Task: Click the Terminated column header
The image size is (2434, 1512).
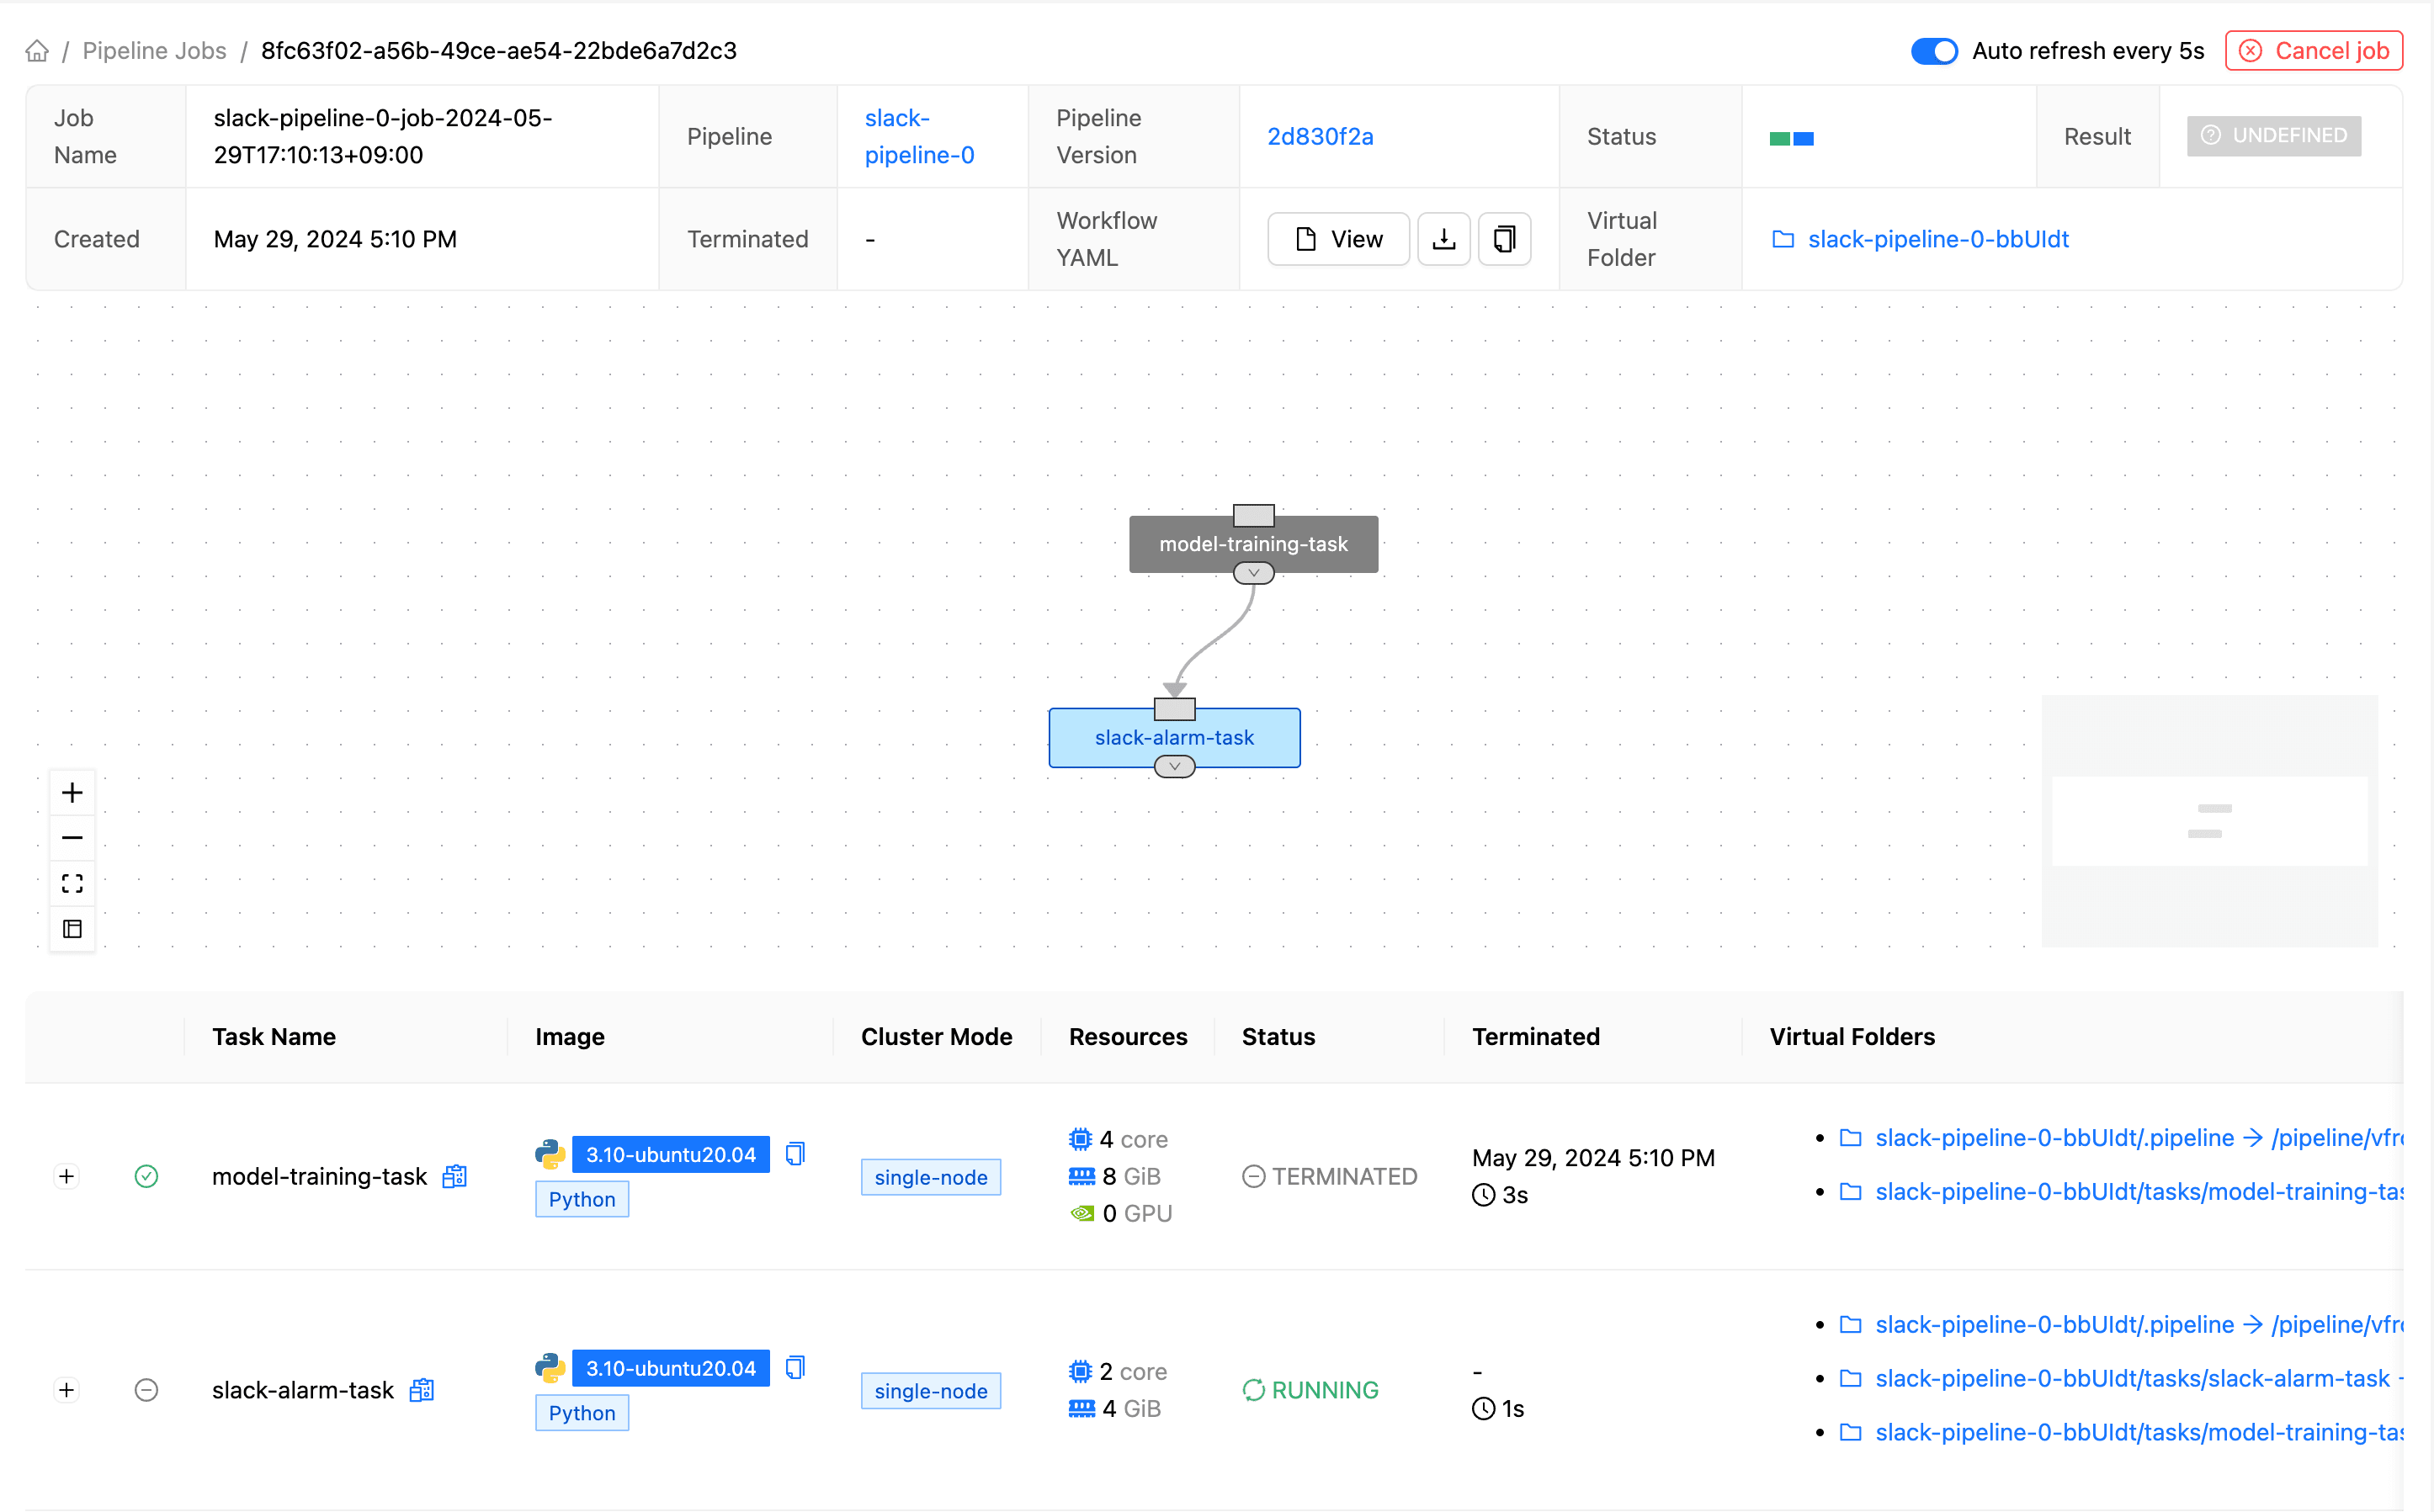Action: (x=1536, y=1037)
